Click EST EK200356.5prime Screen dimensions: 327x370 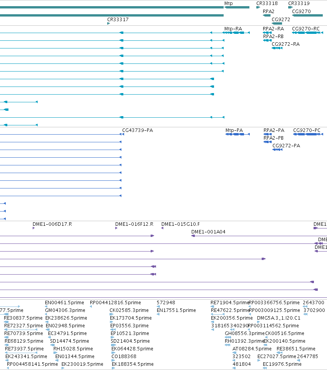point(232,318)
